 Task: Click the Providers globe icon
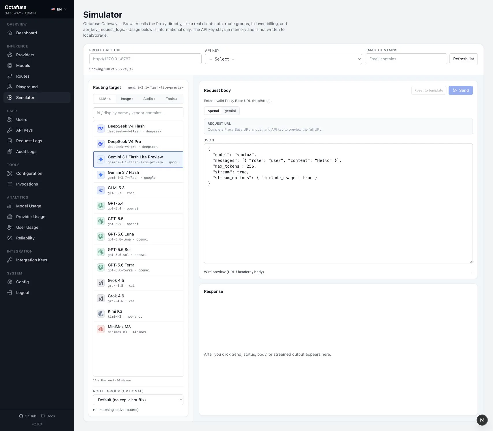pyautogui.click(x=10, y=55)
